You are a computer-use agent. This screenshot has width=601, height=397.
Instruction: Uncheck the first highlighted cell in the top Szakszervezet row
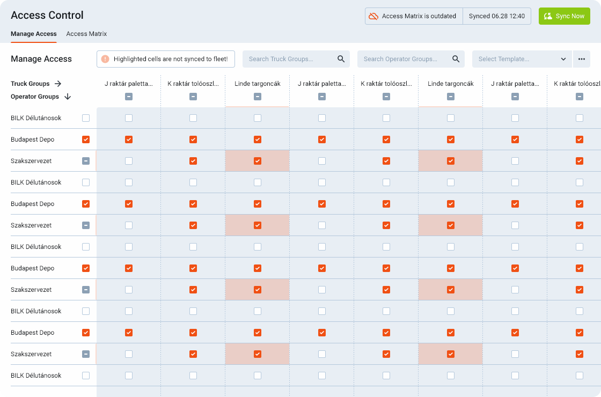tap(258, 161)
